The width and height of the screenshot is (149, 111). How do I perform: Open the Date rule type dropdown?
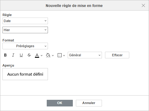click(x=25, y=21)
